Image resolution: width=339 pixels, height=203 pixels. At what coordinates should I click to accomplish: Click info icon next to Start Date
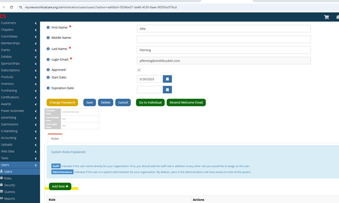point(48,77)
